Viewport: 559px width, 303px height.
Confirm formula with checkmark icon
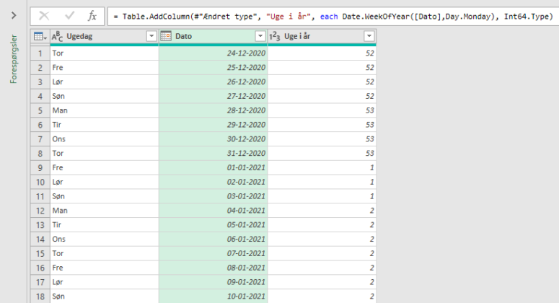tap(69, 16)
